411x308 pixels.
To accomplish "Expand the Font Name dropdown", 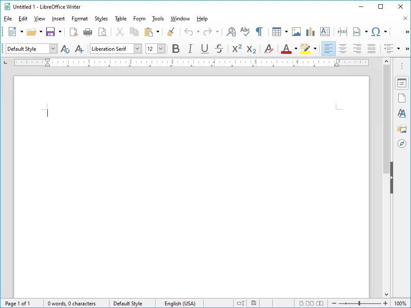I will [137, 49].
